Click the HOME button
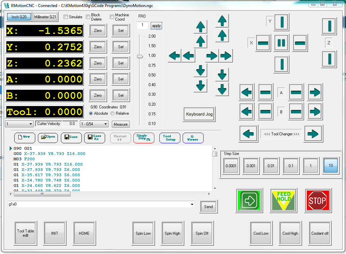Viewport: 346px width, 254px height. [x=84, y=233]
